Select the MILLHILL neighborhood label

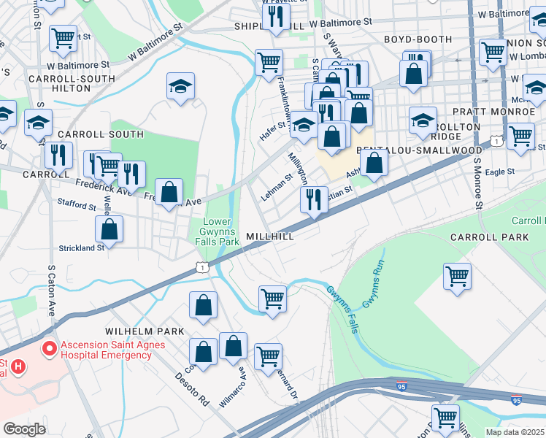tap(270, 237)
